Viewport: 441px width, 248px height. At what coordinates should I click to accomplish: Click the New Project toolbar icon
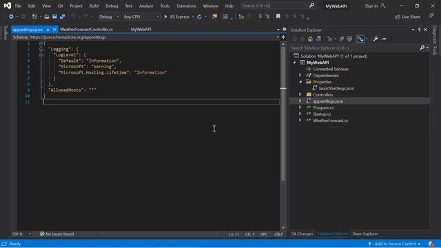(x=34, y=17)
